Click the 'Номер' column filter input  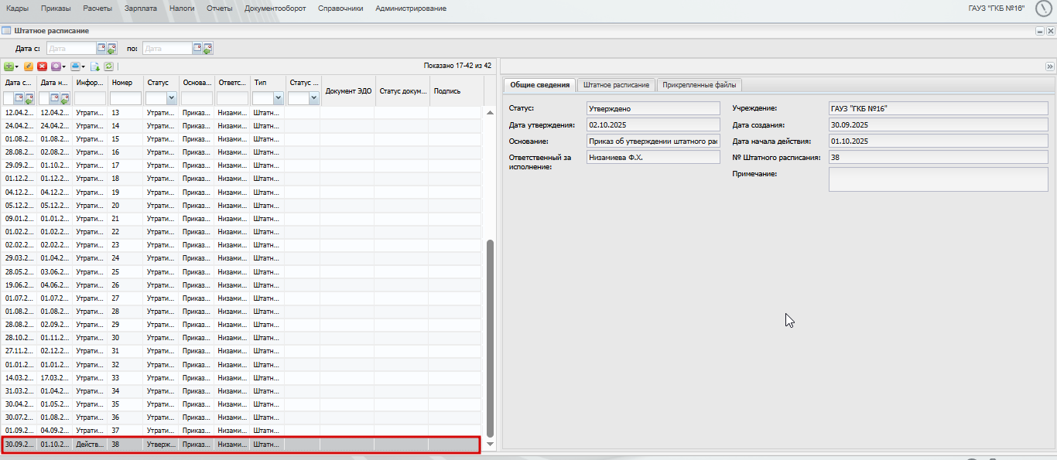coord(126,98)
